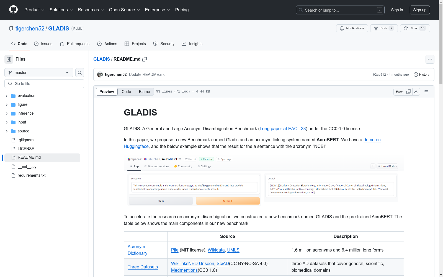Screen dimensions: 443x277
Task: Click the GitHub logo icon
Action: [x=13, y=10]
